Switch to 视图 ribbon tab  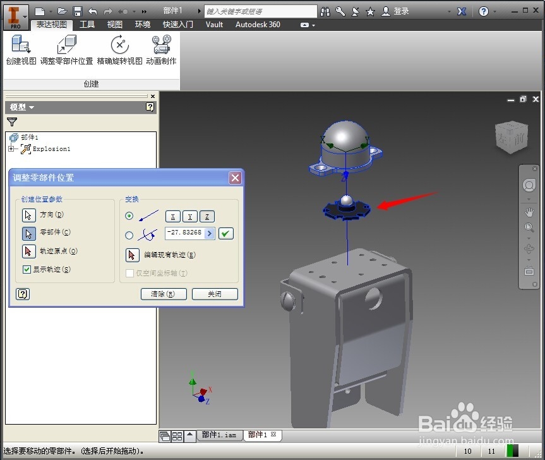pos(115,25)
